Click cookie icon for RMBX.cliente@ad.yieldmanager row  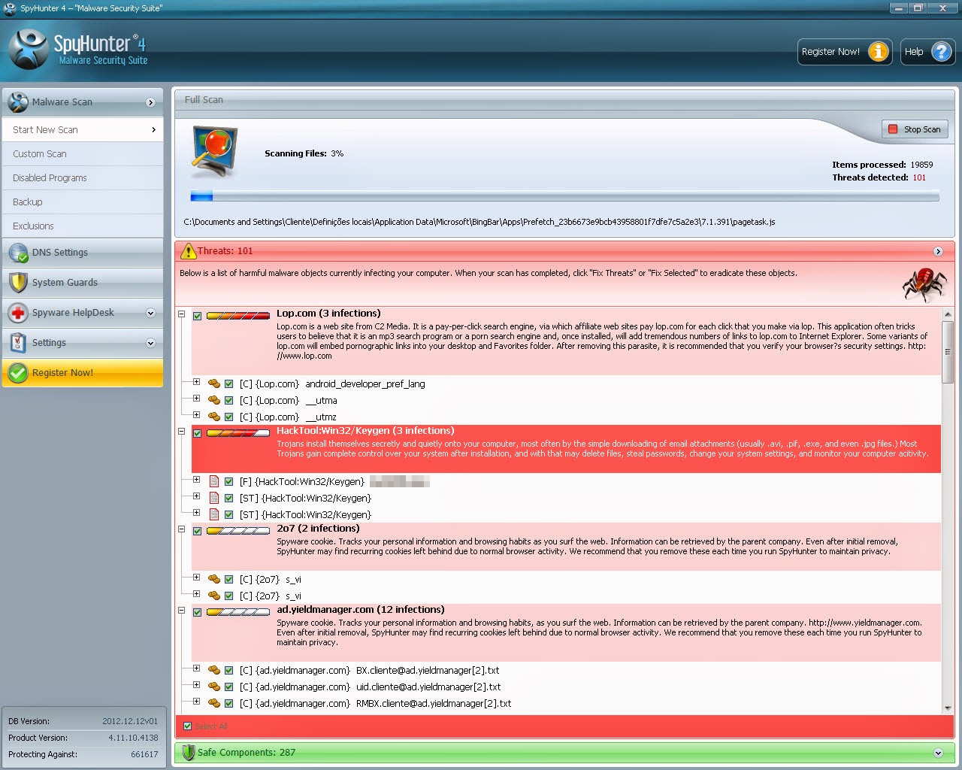214,703
